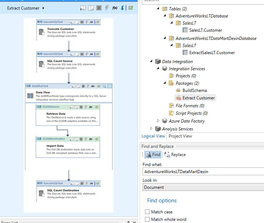Collapse AdventureWorksLTDataMartDexinDatabase tree node
This screenshot has height=223, width=264.
click(x=165, y=38)
